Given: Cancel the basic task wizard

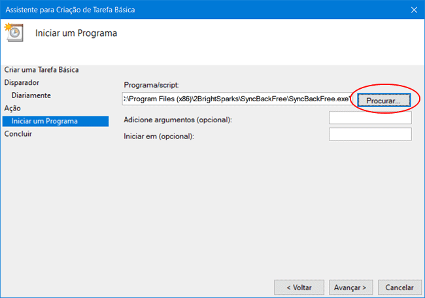Looking at the screenshot, I should 399,287.
